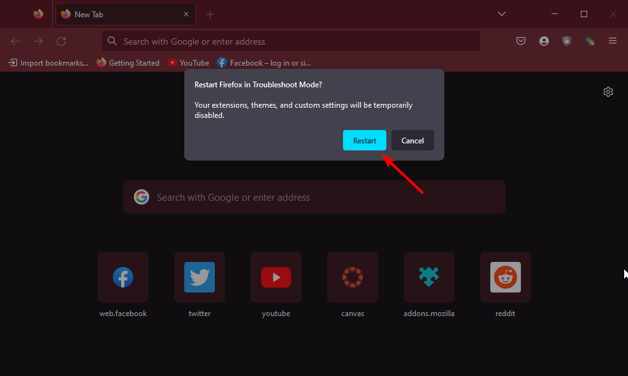Viewport: 628px width, 376px height.
Task: Reload the current page
Action: pos(61,41)
